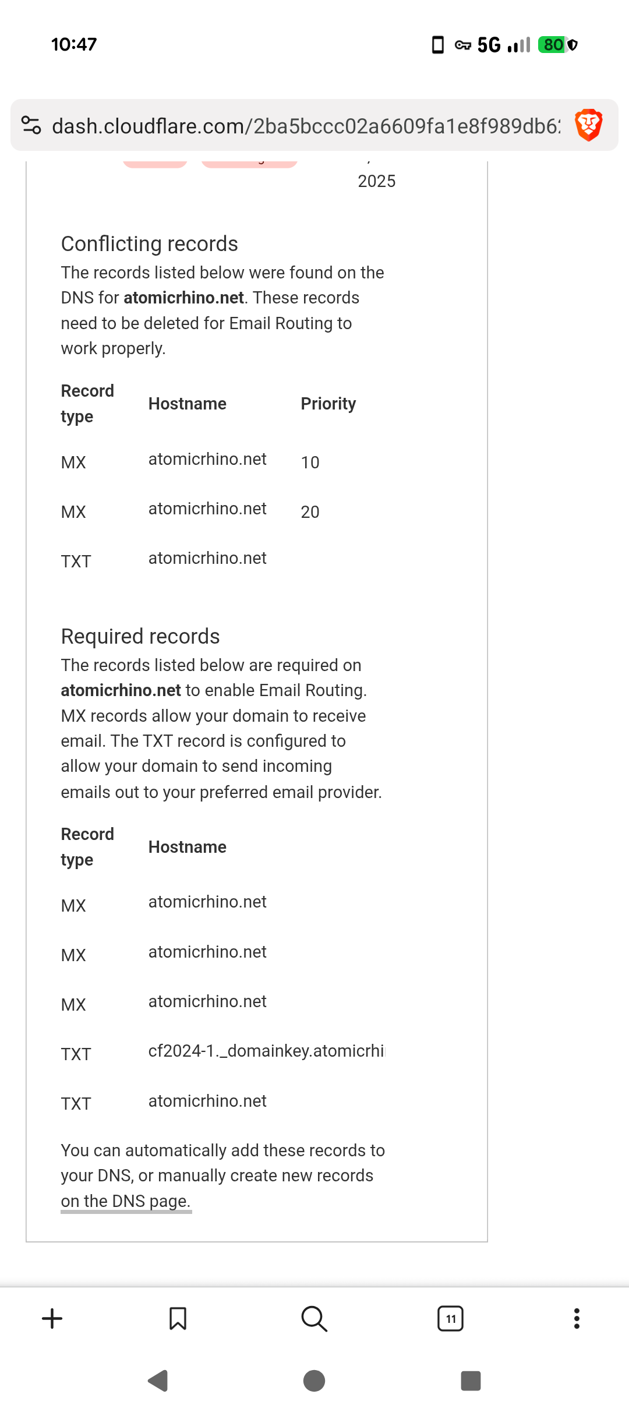The image size is (629, 1412).
Task: Tap the conflicting MX record with priority 10
Action: [x=207, y=460]
